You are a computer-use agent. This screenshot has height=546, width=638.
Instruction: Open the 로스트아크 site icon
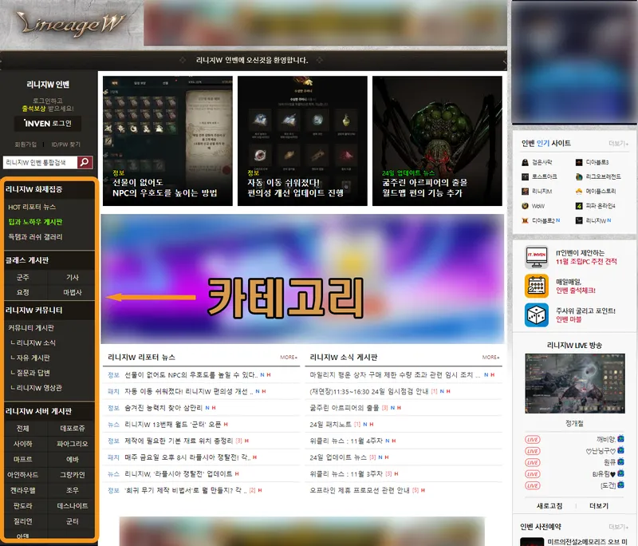coord(525,176)
